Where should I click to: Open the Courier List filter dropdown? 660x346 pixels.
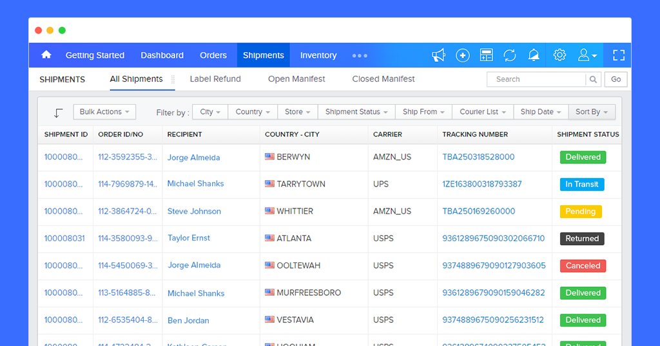(x=483, y=112)
